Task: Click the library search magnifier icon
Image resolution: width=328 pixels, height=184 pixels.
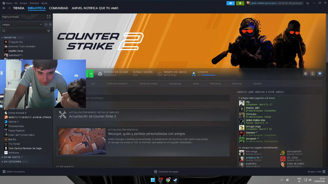Action: [x=4, y=31]
